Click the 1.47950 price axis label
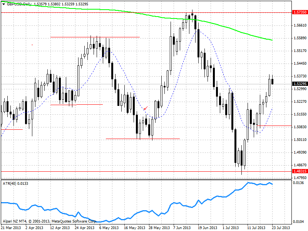This screenshot has height=231, width=308. pos(300,178)
